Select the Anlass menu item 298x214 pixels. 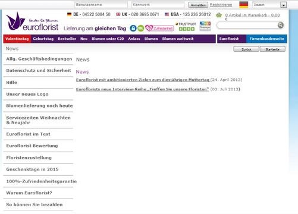[x=134, y=39]
